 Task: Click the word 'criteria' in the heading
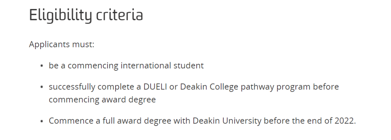point(120,15)
